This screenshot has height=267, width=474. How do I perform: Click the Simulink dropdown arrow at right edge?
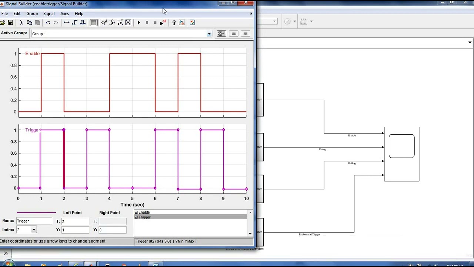(470, 43)
